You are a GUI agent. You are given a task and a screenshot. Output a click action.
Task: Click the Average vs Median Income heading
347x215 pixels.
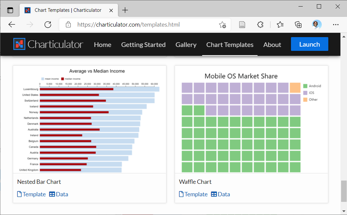coord(97,71)
